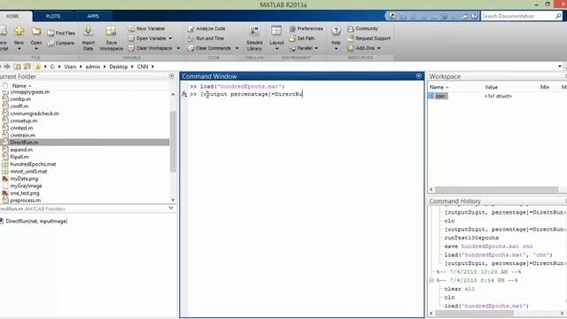Switch to the APPS tab
This screenshot has width=567, height=319.
pos(93,16)
